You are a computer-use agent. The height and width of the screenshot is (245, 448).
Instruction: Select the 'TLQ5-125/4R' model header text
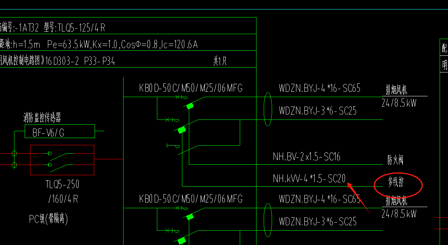(81, 28)
